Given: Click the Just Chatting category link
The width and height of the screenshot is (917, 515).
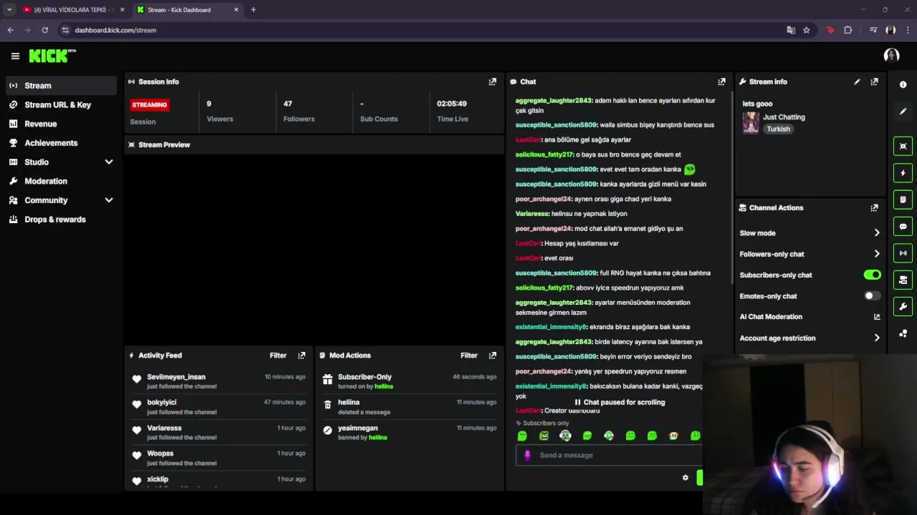Looking at the screenshot, I should tap(784, 117).
